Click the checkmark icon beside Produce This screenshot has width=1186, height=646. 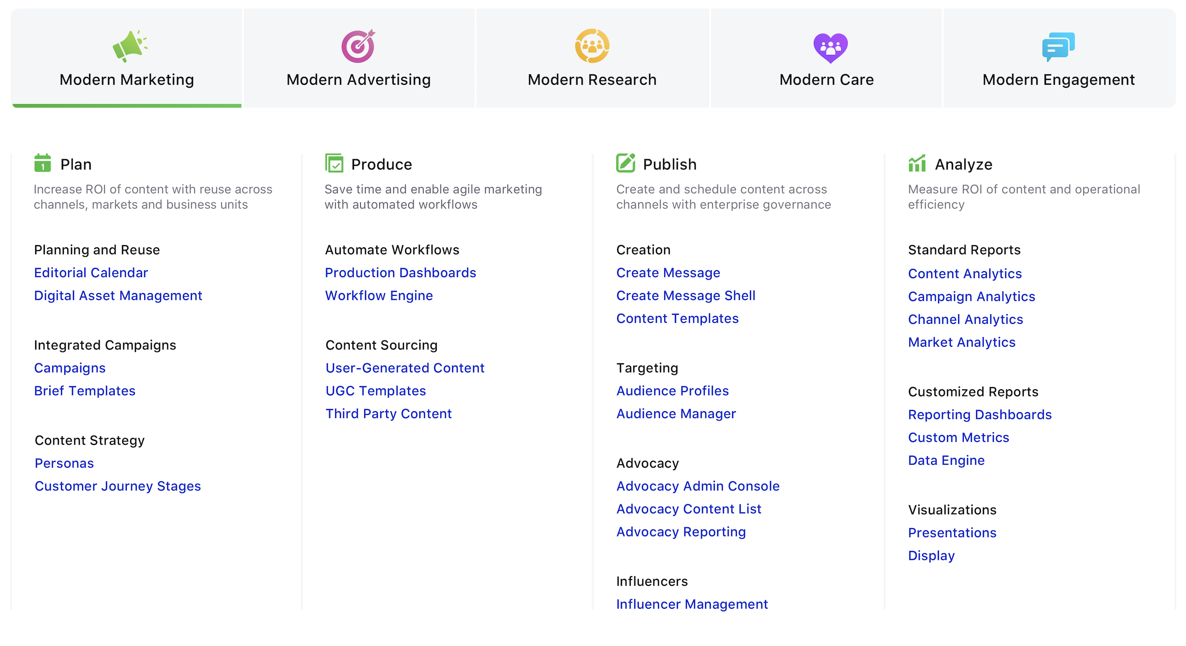335,163
